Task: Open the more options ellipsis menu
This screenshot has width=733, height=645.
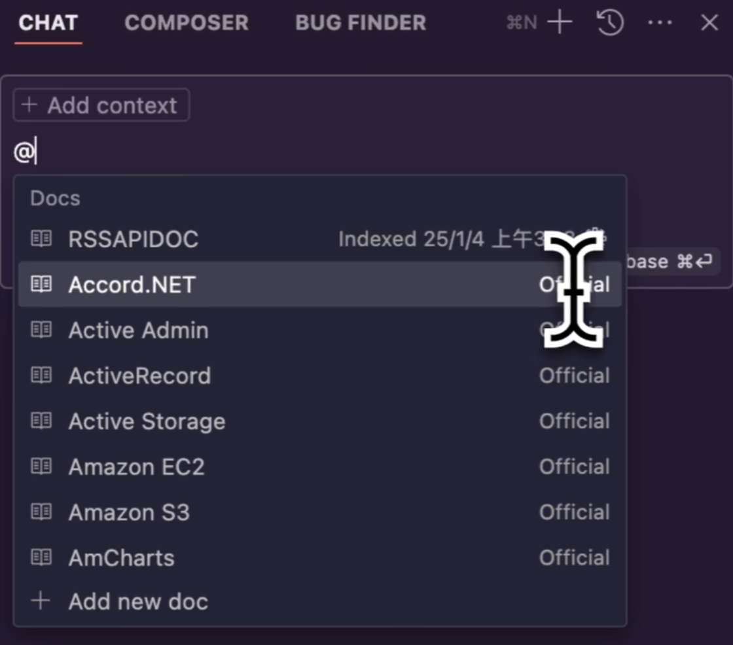Action: (x=659, y=23)
